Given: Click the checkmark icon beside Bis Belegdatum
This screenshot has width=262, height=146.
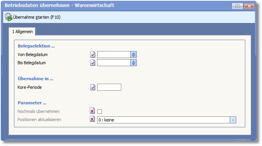Looking at the screenshot, I should 93,63.
